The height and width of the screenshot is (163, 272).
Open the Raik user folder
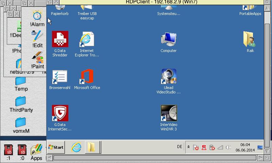[x=250, y=42]
